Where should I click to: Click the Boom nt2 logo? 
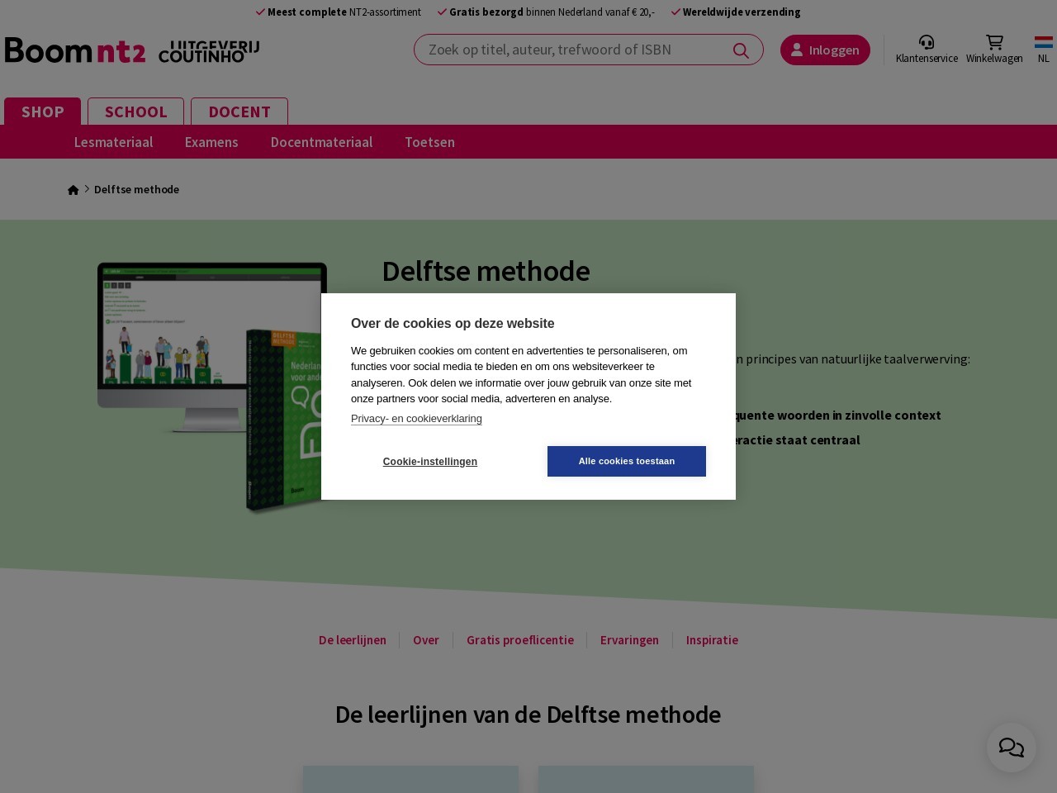coord(75,50)
